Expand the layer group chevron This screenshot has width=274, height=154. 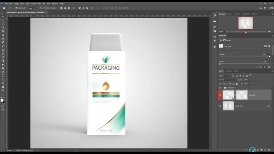coord(223,88)
